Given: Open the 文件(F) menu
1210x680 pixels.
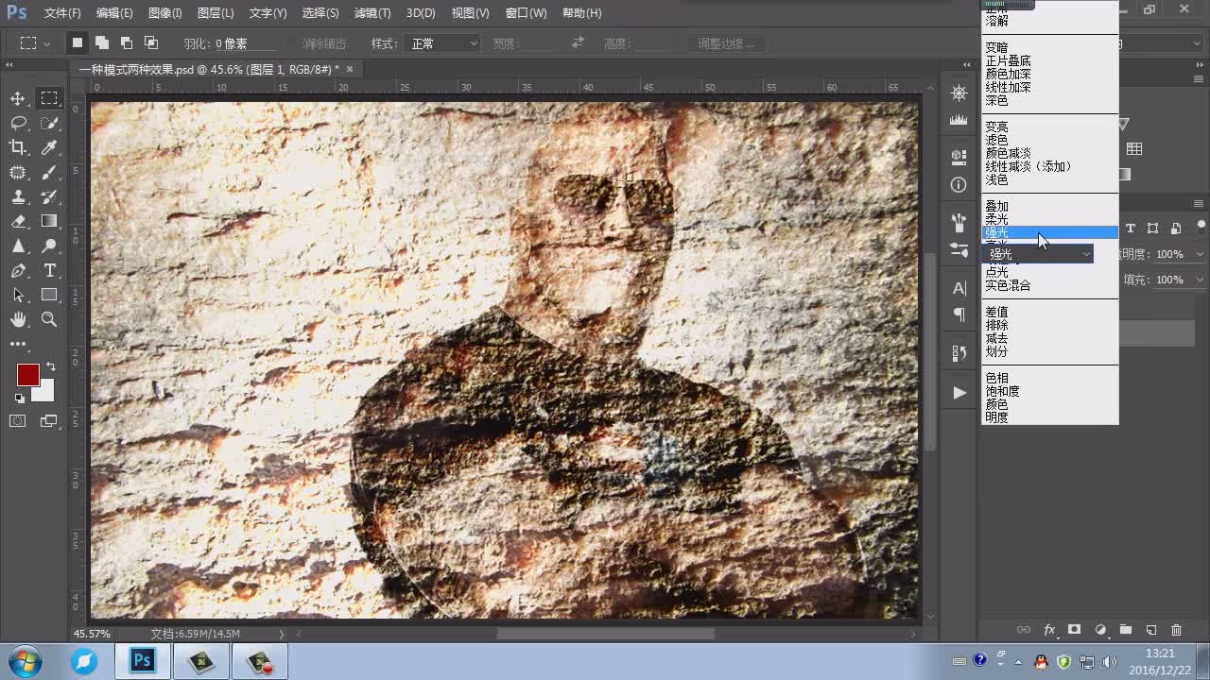Looking at the screenshot, I should pyautogui.click(x=62, y=13).
